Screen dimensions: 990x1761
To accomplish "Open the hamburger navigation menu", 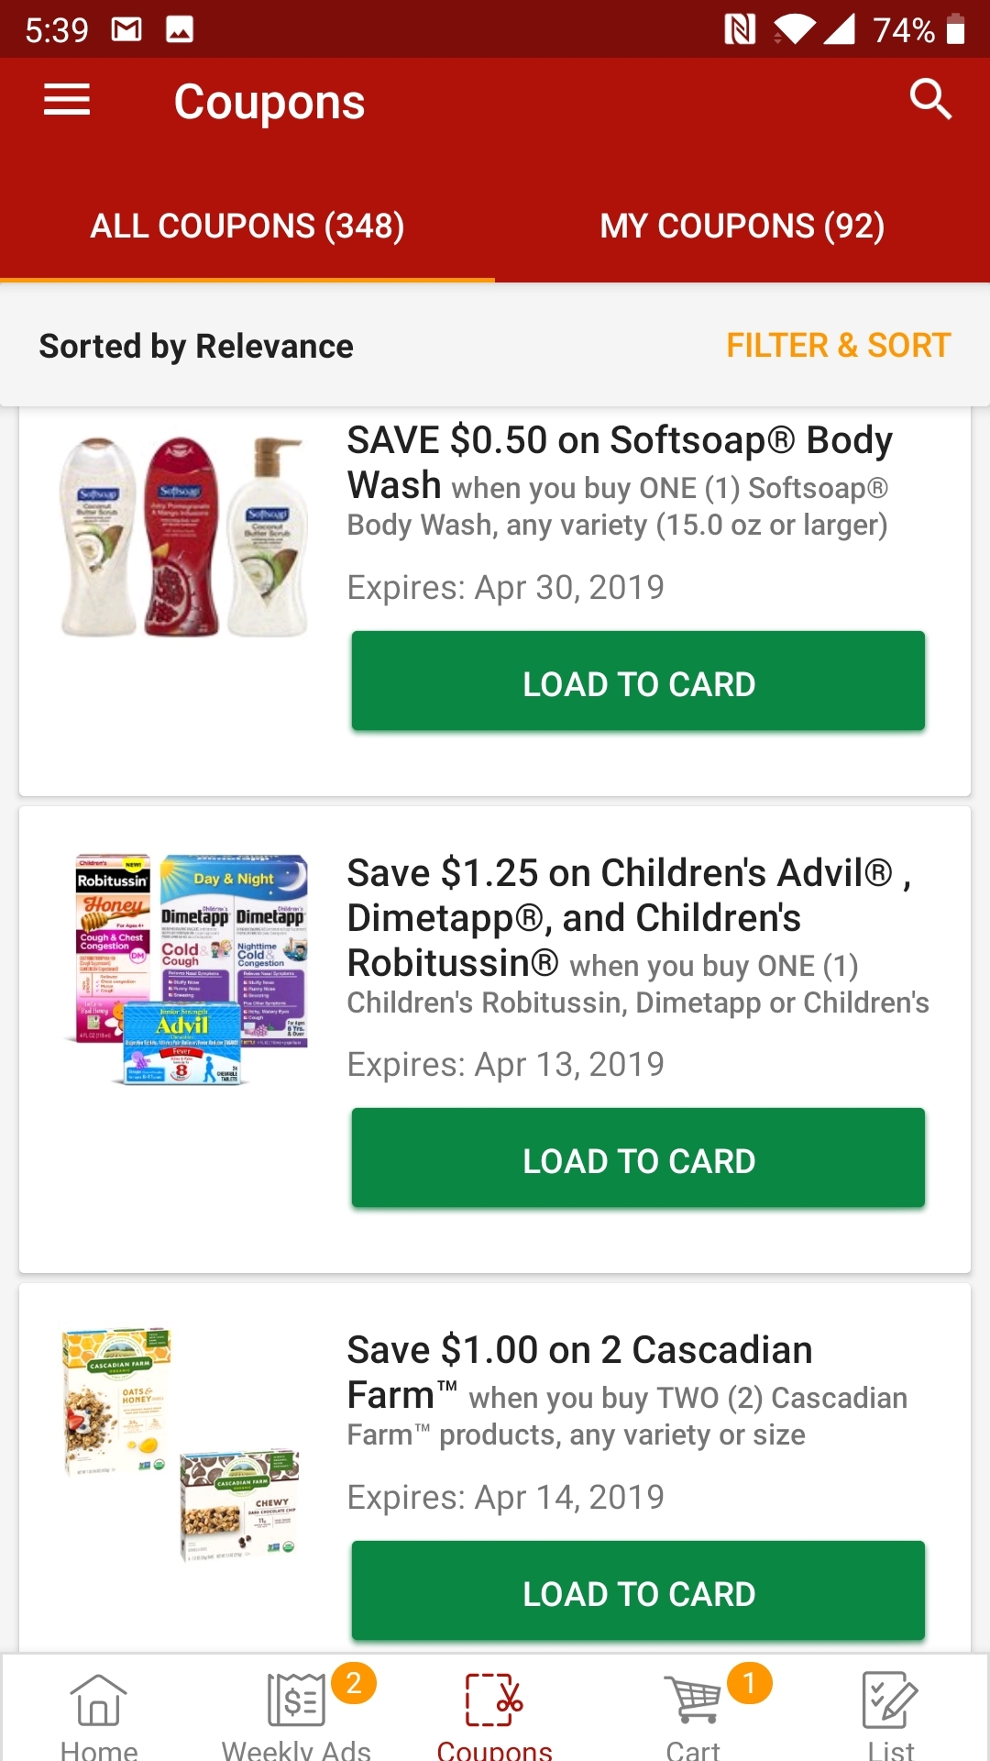I will (67, 100).
